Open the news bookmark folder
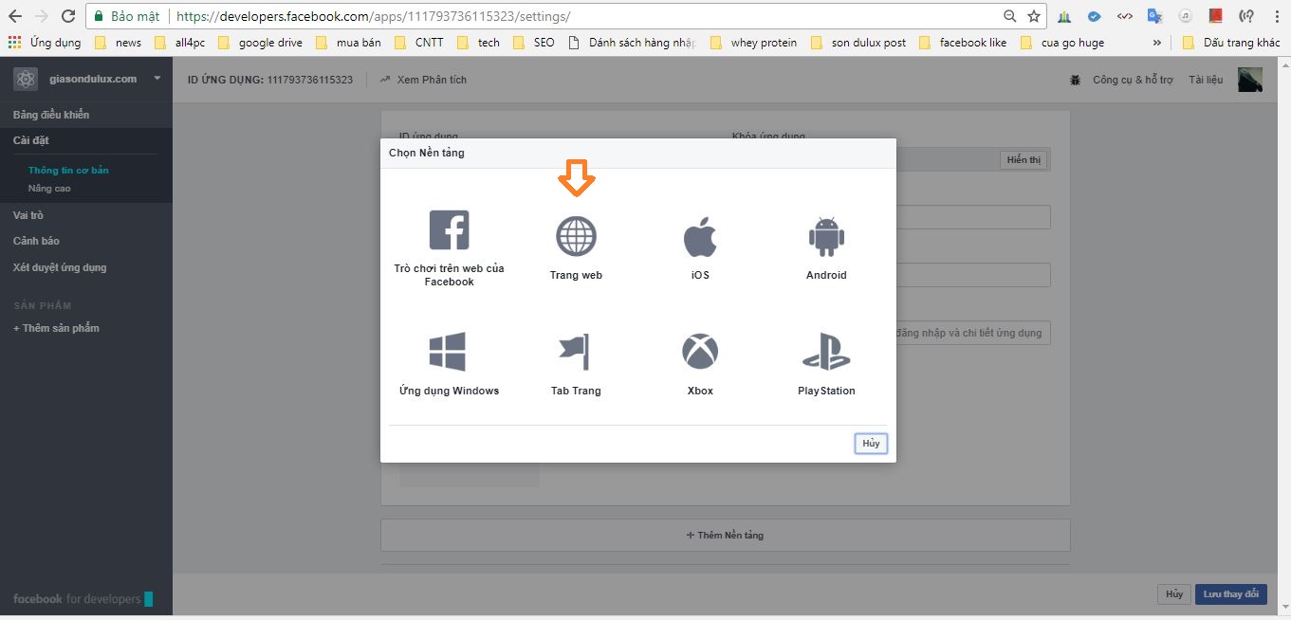This screenshot has width=1291, height=620. (x=119, y=43)
